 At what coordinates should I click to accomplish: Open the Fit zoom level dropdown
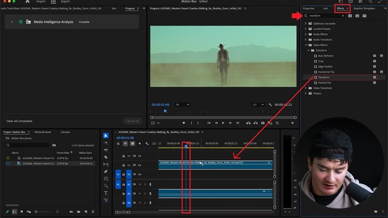(183, 105)
